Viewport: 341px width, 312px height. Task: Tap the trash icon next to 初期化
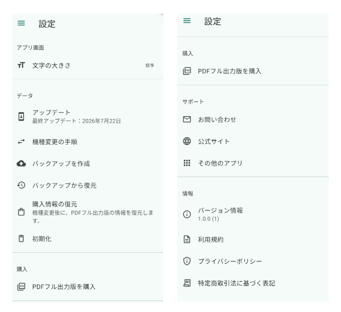(x=21, y=239)
